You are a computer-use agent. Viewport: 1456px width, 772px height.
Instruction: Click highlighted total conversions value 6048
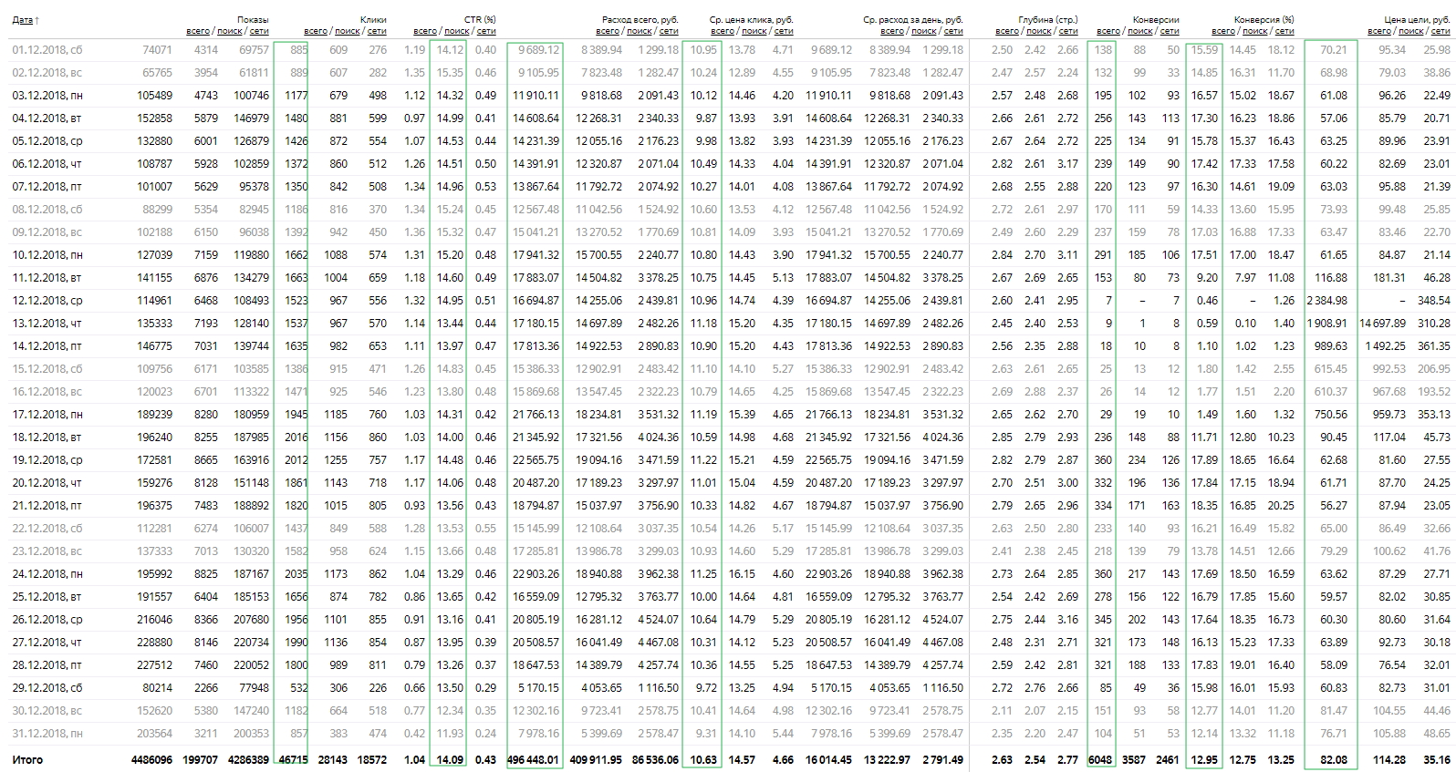click(x=1101, y=759)
